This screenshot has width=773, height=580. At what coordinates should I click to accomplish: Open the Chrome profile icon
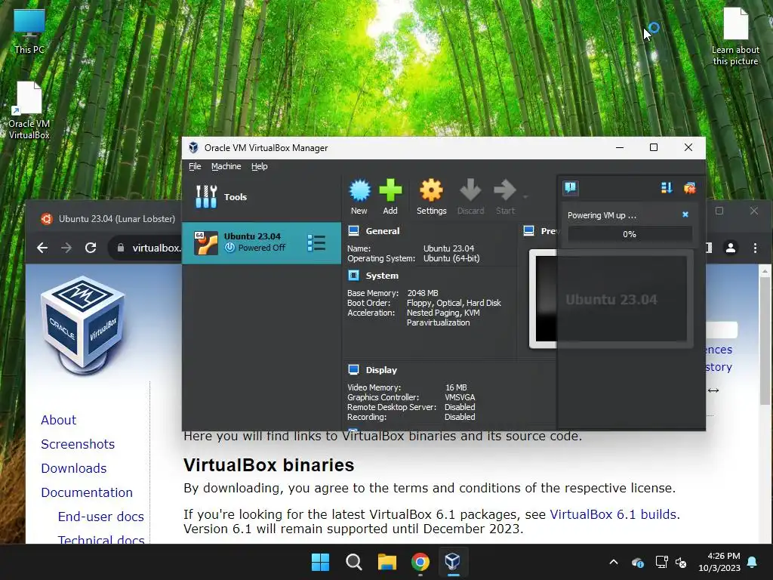[x=731, y=248]
